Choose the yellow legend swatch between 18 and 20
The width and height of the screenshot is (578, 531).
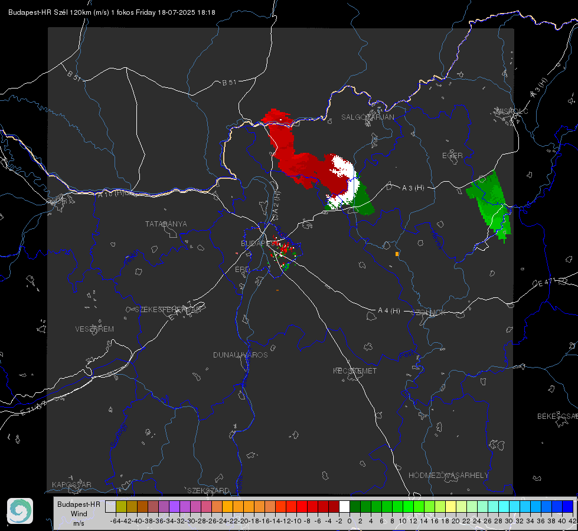(451, 507)
